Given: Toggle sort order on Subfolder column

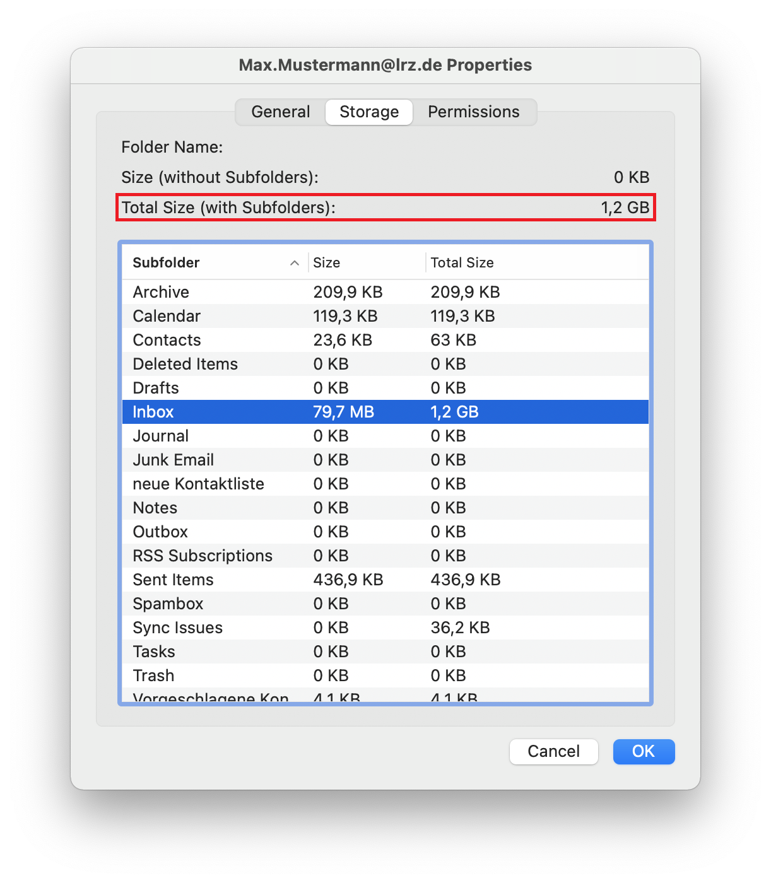Looking at the screenshot, I should pos(165,262).
